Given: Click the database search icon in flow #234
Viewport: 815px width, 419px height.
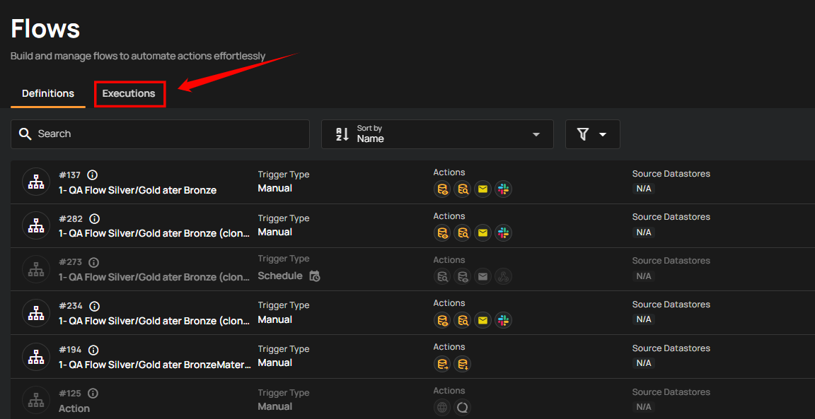Looking at the screenshot, I should point(463,320).
